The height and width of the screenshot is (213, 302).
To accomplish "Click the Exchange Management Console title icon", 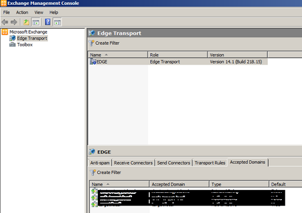I will click(3, 3).
